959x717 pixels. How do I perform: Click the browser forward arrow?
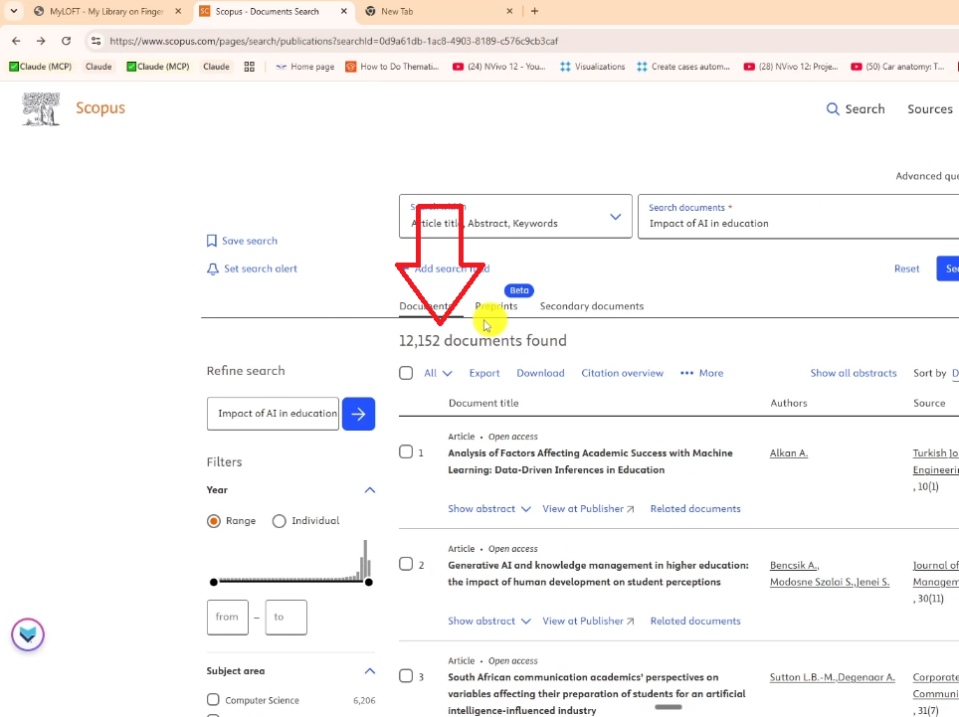41,41
